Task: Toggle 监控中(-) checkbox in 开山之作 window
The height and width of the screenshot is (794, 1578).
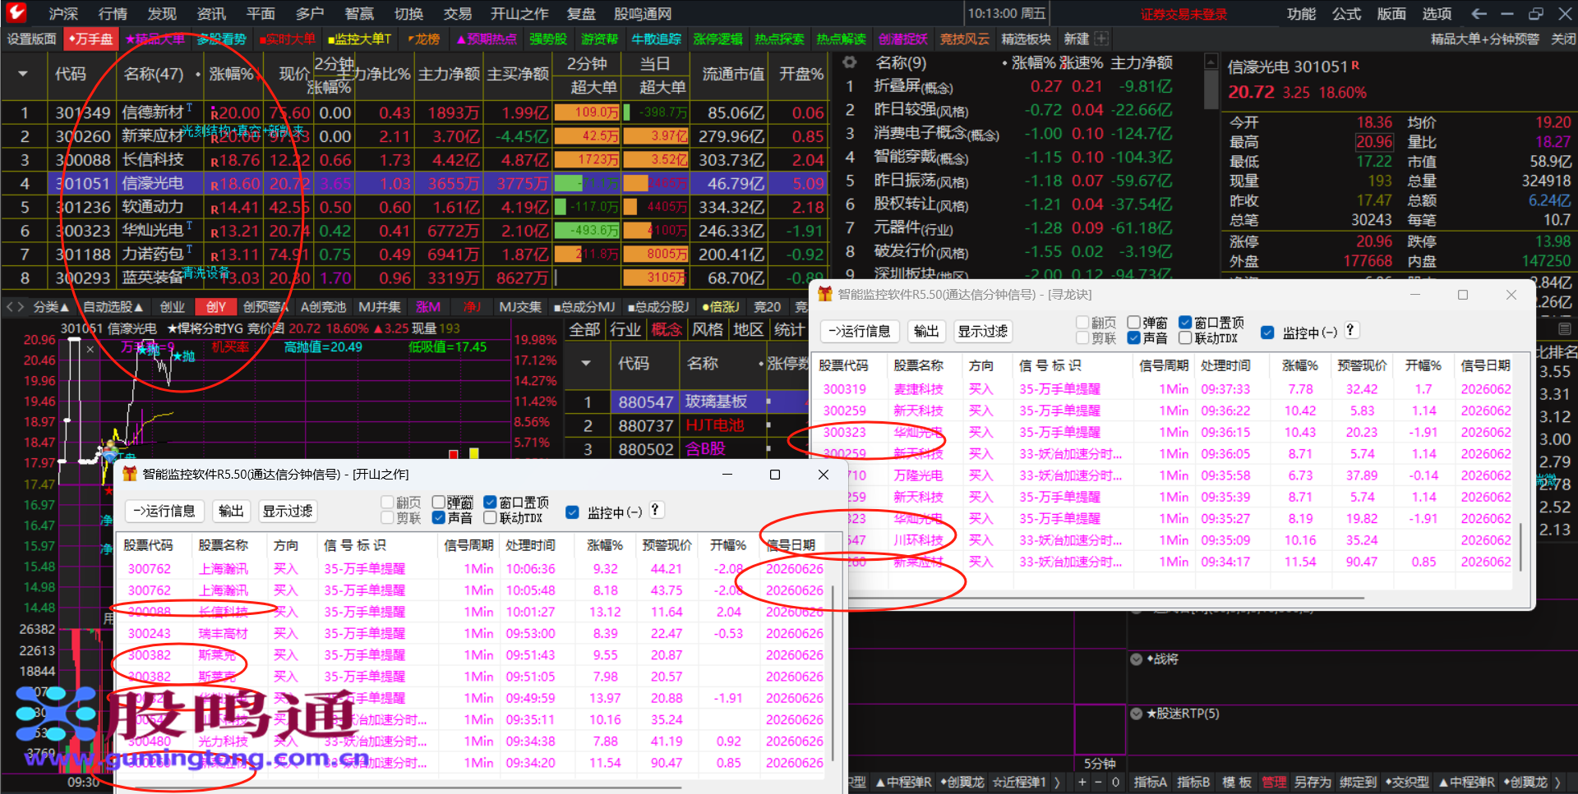Action: pyautogui.click(x=573, y=512)
